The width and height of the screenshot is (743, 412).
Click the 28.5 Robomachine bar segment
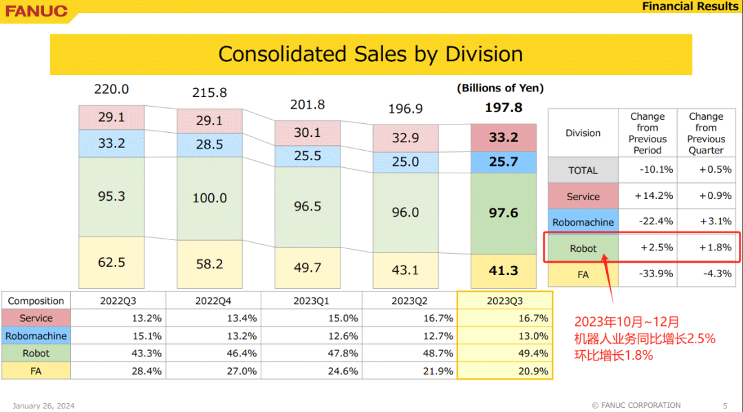pos(209,145)
